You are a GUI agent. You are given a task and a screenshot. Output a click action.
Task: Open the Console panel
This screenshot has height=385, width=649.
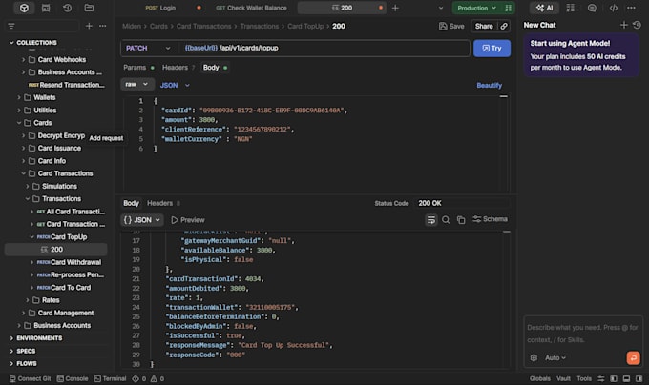point(73,378)
